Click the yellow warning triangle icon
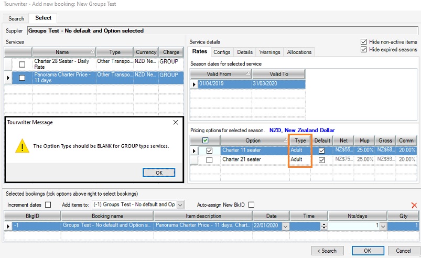The width and height of the screenshot is (421, 258). coord(22,146)
